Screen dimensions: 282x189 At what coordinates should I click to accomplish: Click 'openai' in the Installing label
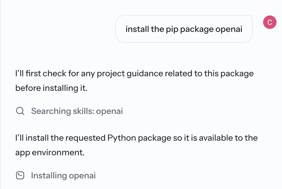82,176
